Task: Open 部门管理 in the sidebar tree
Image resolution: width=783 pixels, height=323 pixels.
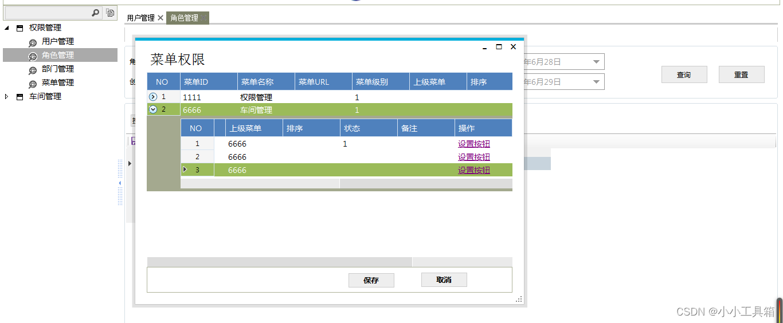Action: [58, 69]
